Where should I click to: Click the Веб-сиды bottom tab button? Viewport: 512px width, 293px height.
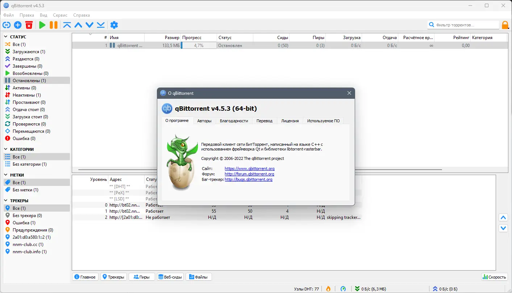tap(170, 277)
